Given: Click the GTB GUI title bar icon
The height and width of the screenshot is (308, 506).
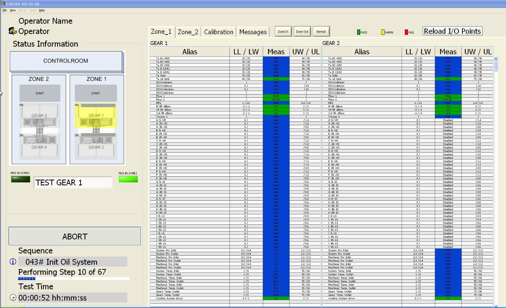Looking at the screenshot, I should pos(3,4).
